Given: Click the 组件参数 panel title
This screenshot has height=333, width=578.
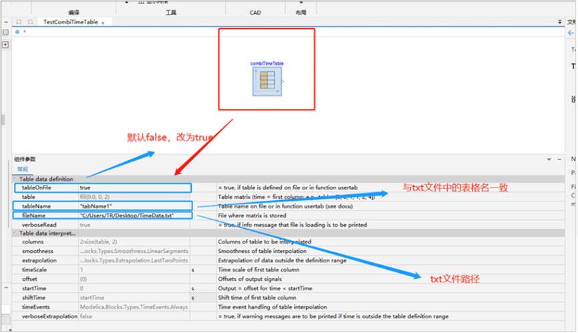Looking at the screenshot, I should (25, 159).
